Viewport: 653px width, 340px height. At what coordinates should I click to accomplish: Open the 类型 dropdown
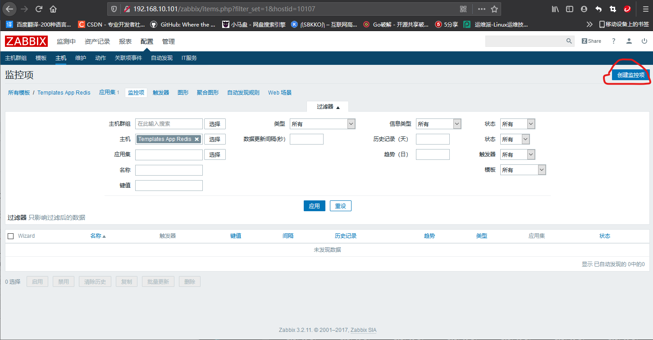coord(323,124)
